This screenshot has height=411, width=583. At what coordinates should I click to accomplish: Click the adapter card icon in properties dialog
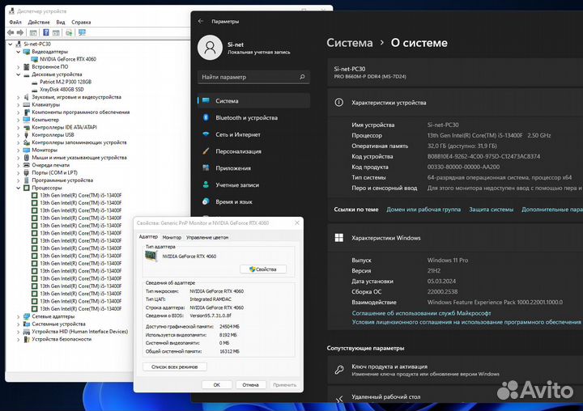(x=151, y=256)
